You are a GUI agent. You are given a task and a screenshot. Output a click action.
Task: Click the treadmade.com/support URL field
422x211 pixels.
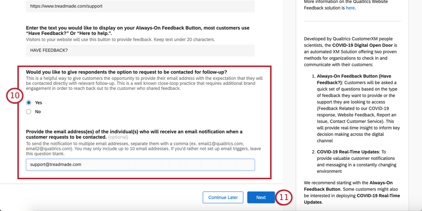[140, 6]
